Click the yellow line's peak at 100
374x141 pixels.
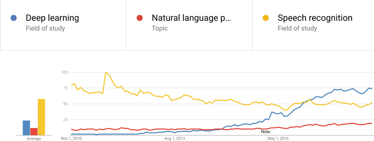click(106, 72)
